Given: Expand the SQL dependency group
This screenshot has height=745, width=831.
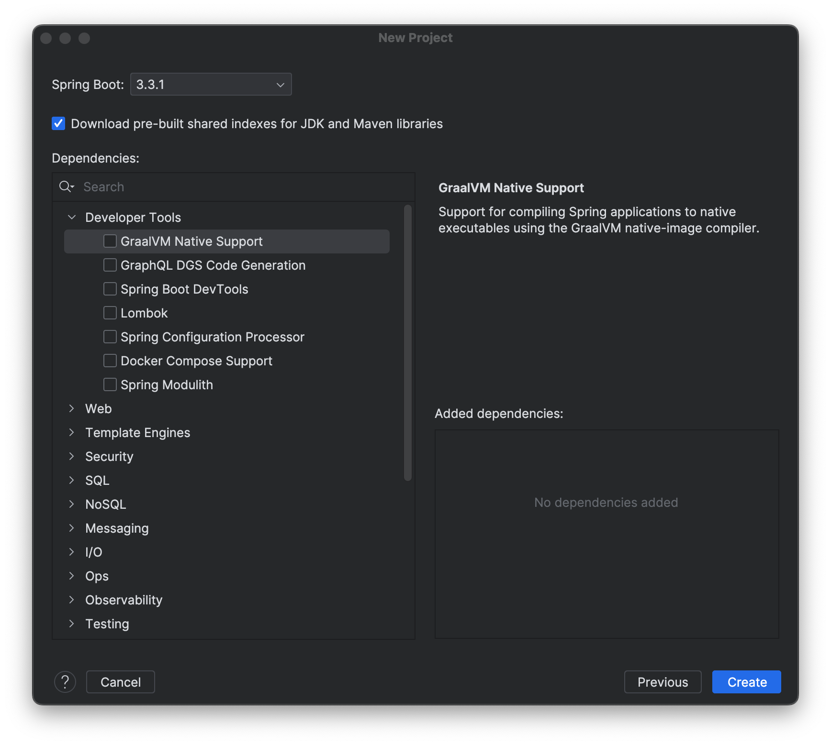Looking at the screenshot, I should click(72, 481).
